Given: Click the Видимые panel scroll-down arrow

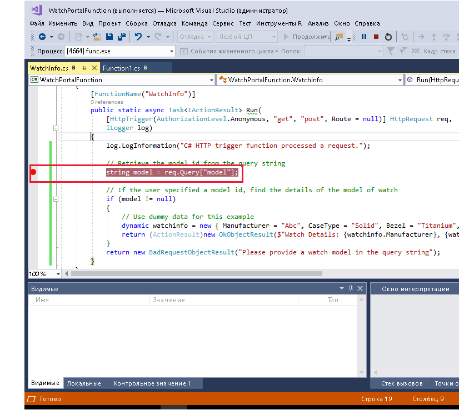Looking at the screenshot, I should [x=362, y=373].
